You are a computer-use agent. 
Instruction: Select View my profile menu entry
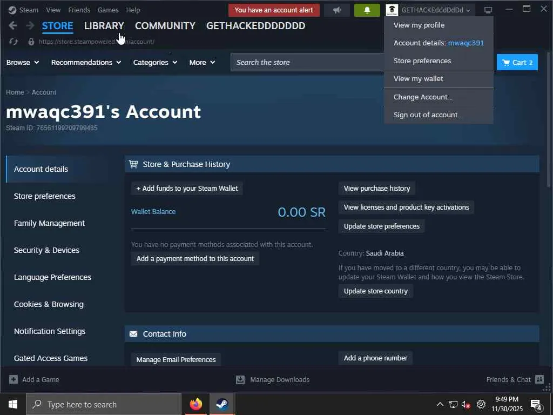439,25
